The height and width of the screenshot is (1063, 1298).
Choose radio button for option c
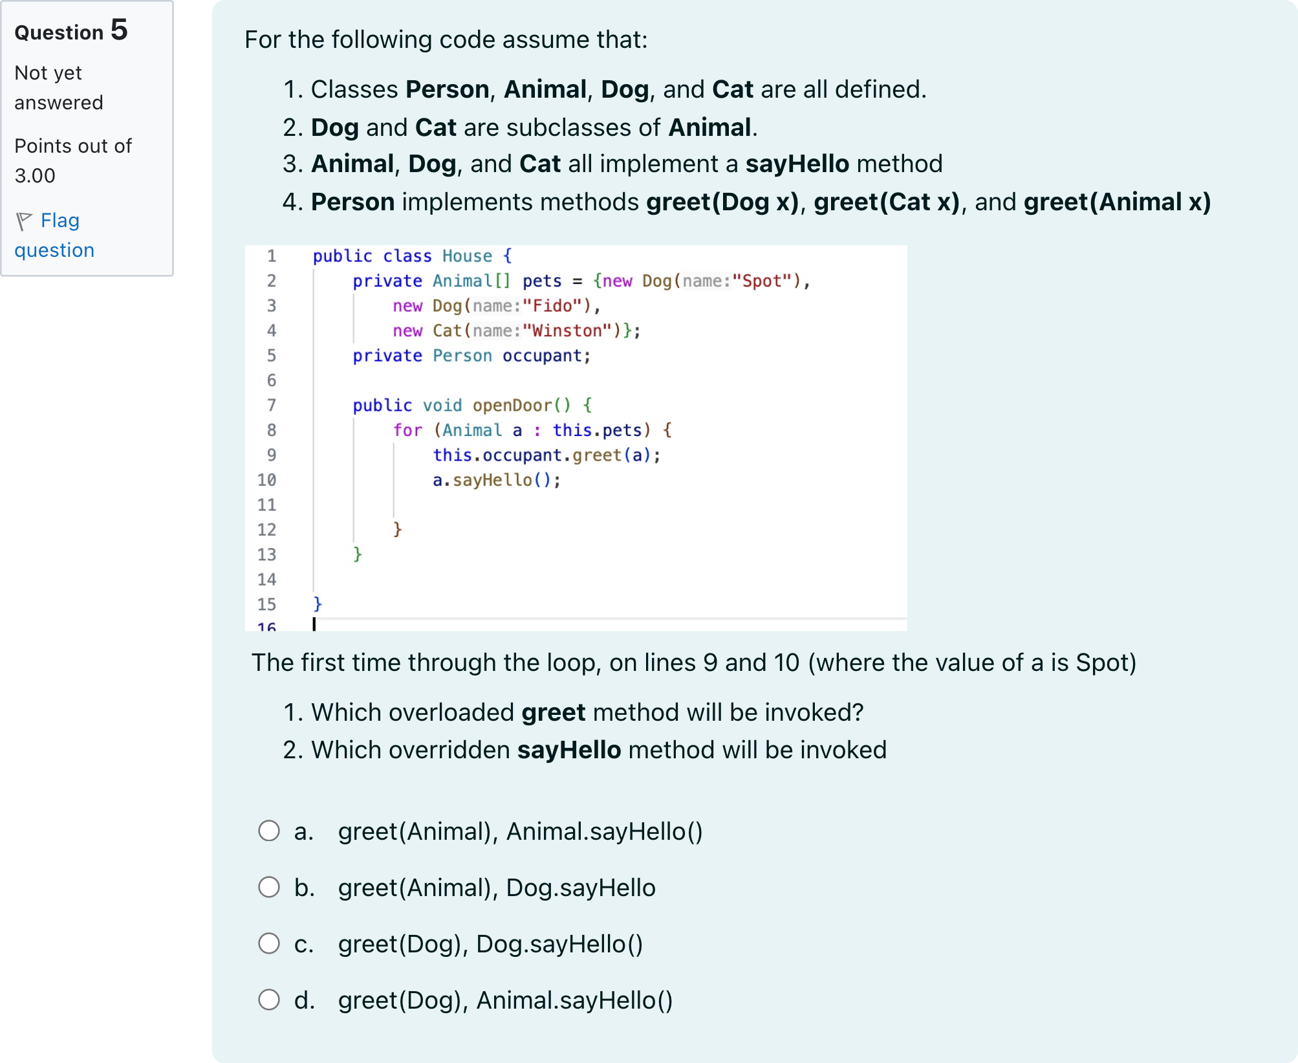pos(269,943)
